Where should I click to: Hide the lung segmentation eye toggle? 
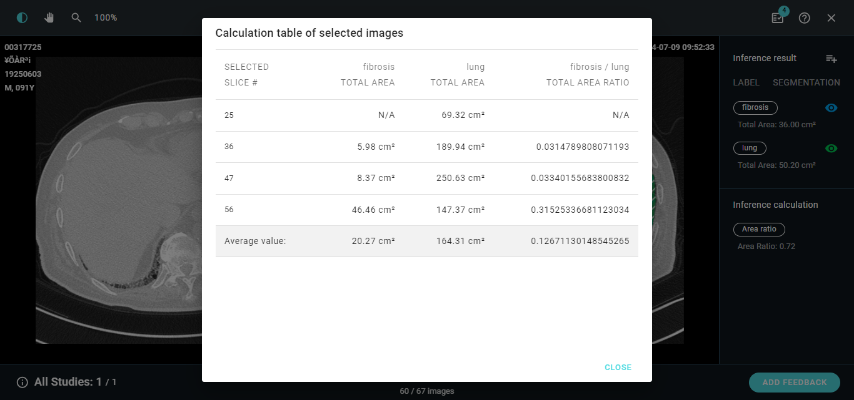point(831,149)
